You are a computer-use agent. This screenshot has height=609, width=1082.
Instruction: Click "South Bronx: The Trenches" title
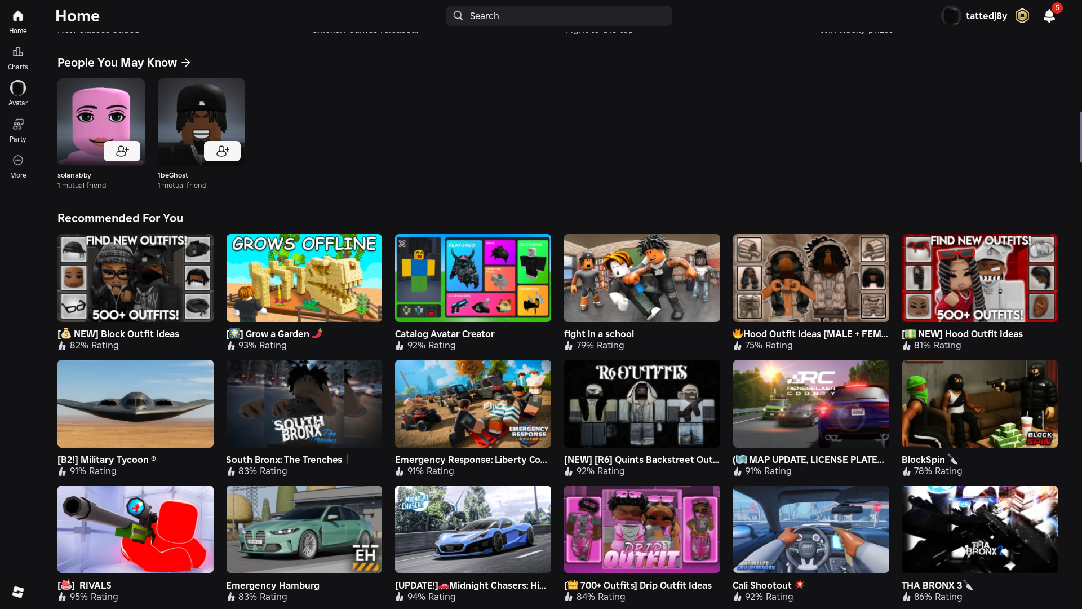click(x=289, y=460)
